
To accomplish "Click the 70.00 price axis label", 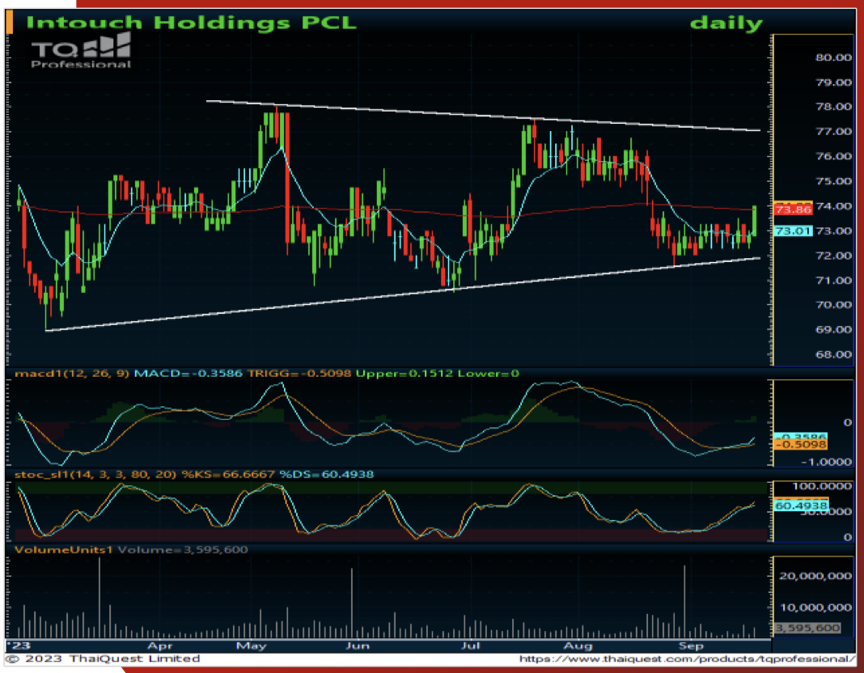I will [834, 305].
